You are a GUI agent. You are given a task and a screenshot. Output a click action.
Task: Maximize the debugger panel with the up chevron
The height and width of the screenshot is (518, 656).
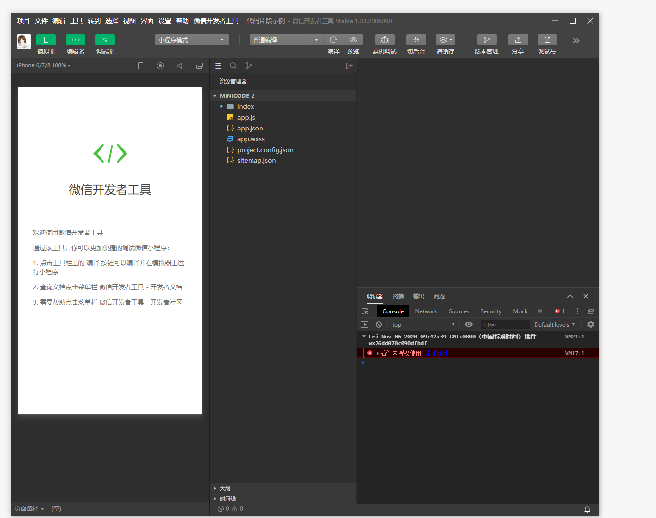pyautogui.click(x=570, y=296)
